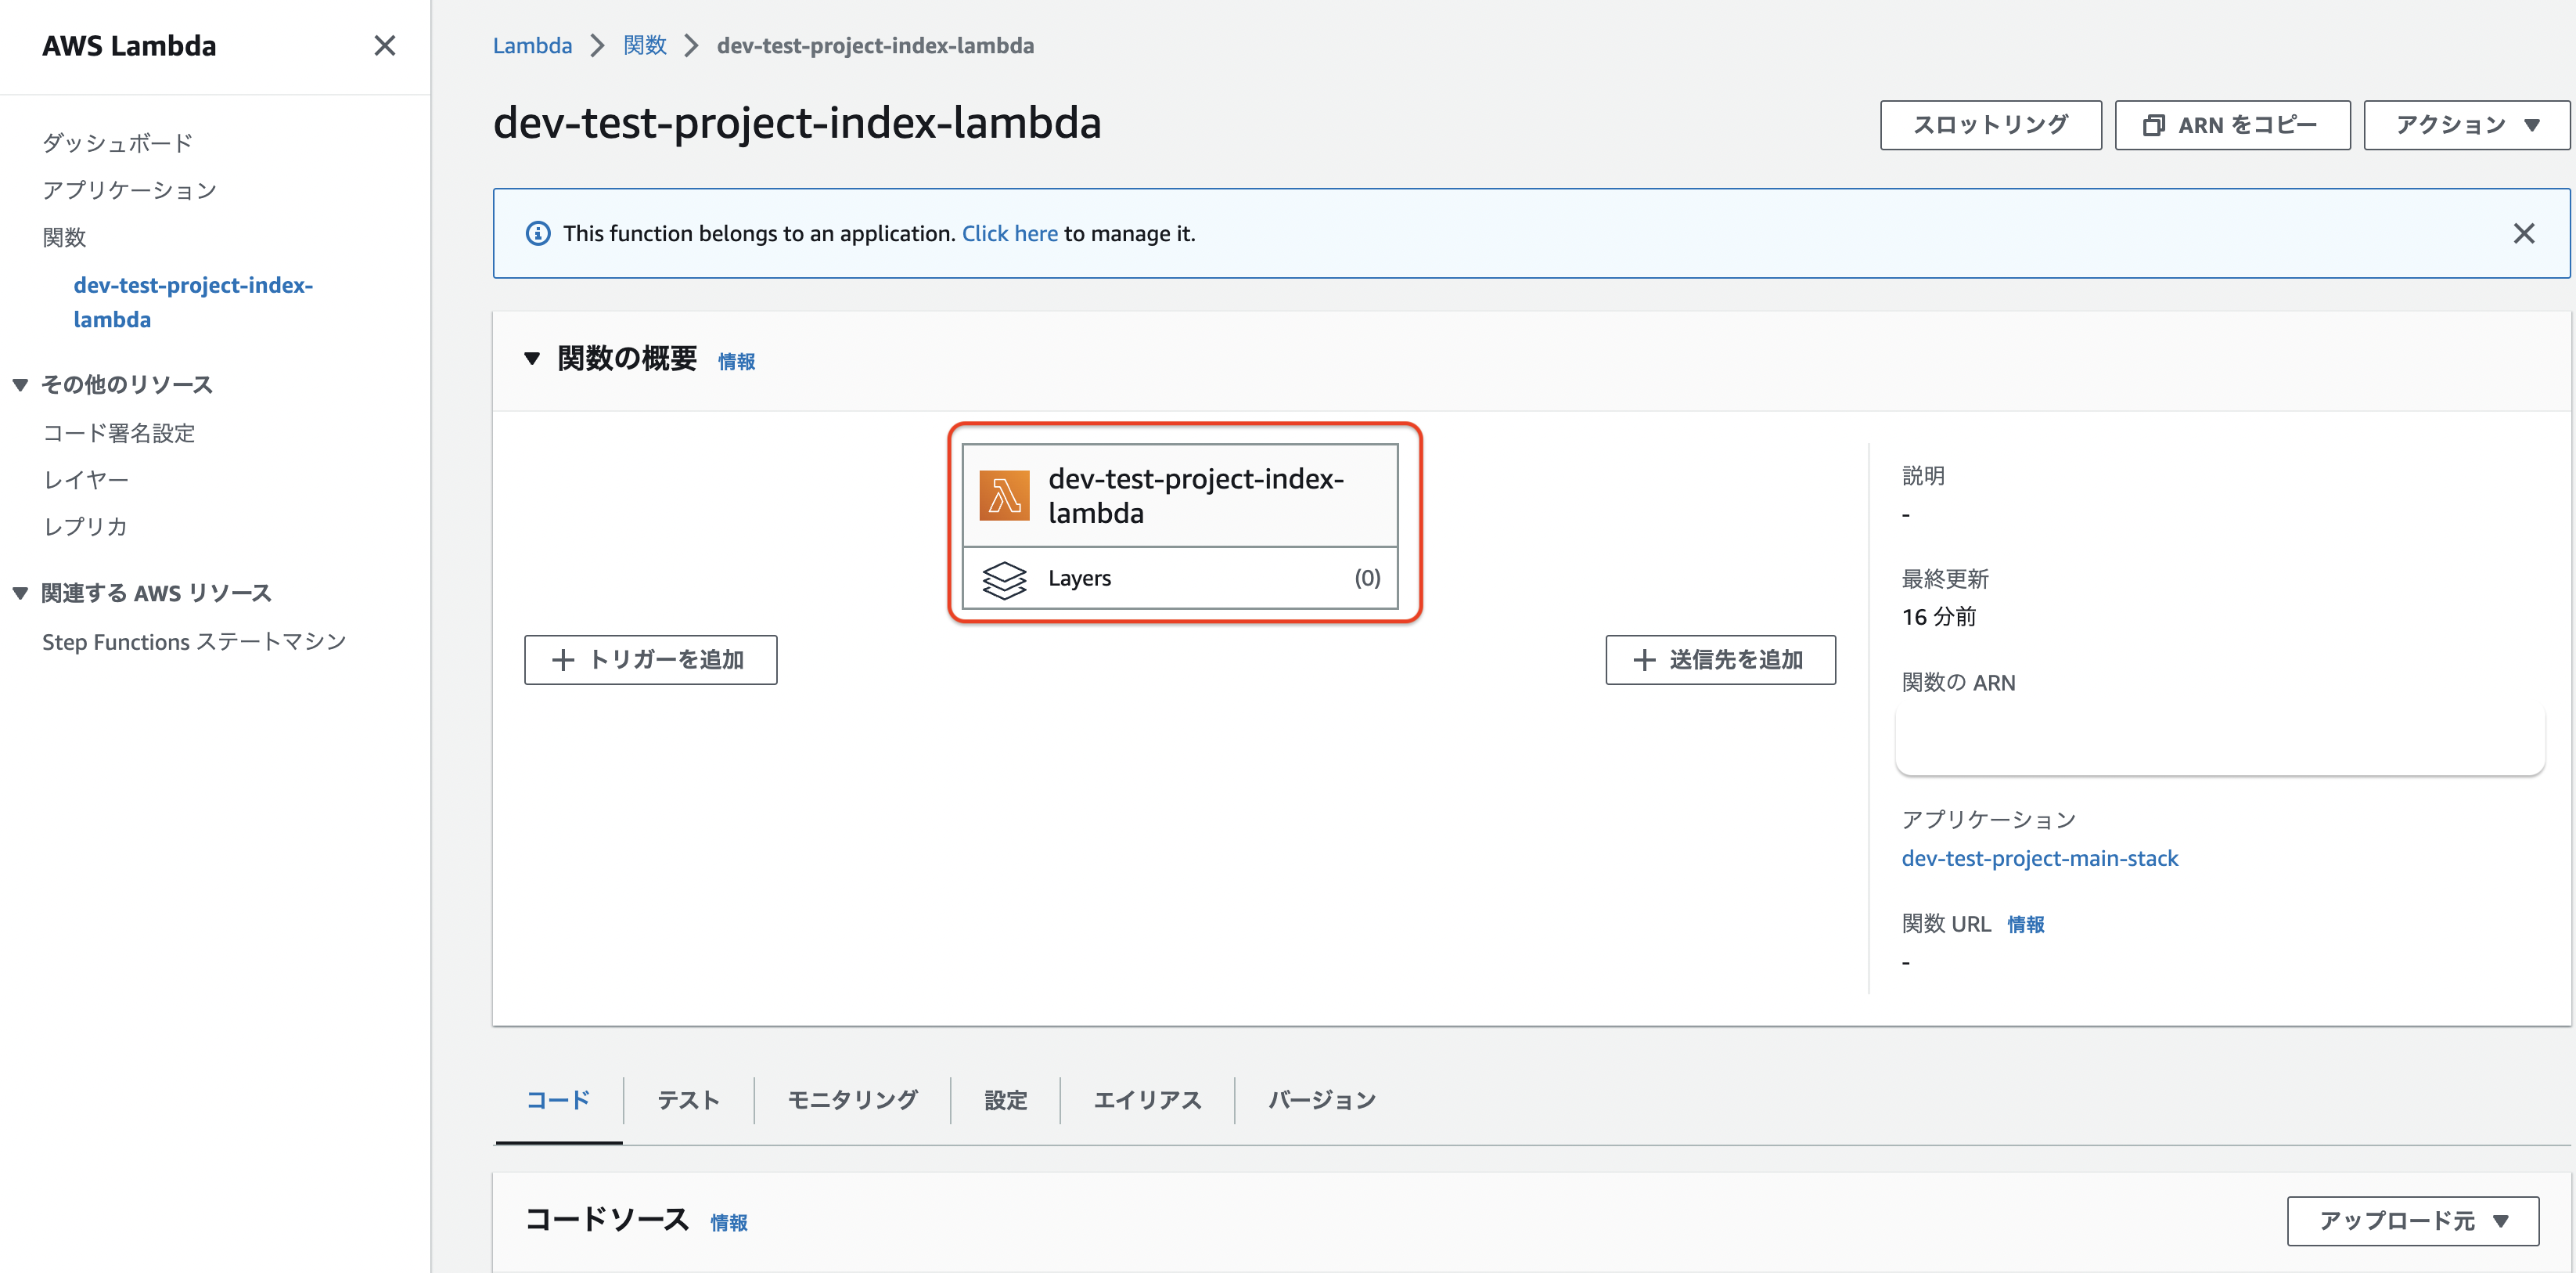2576x1273 pixels.
Task: Close the AWS Lambda sidebar with the X
Action: click(384, 46)
